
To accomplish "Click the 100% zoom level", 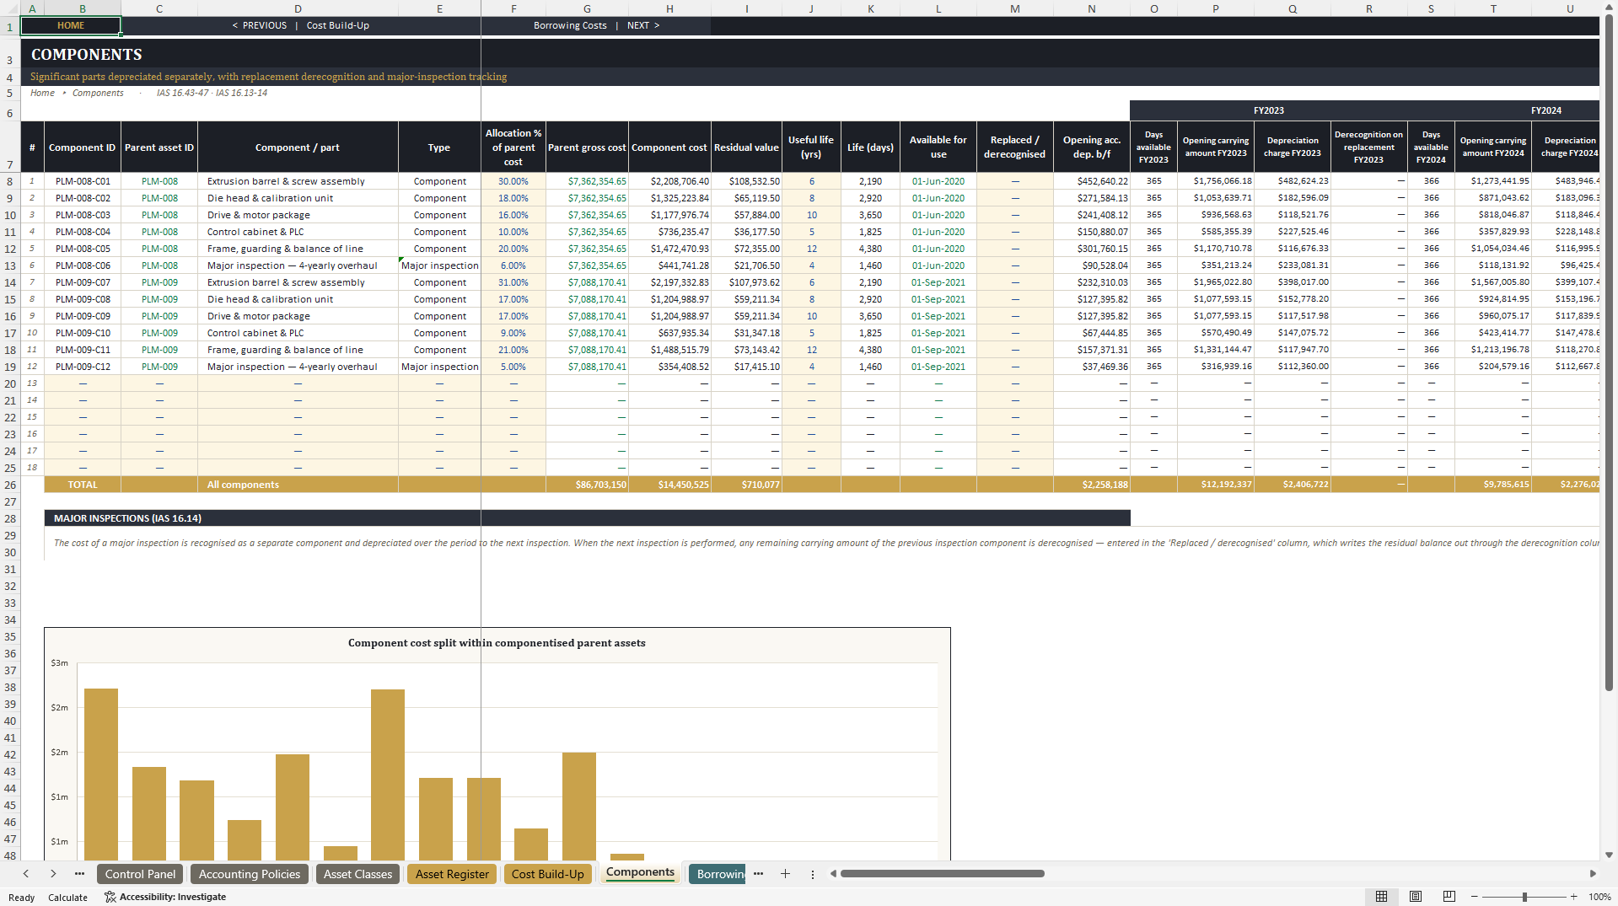I will tap(1599, 897).
